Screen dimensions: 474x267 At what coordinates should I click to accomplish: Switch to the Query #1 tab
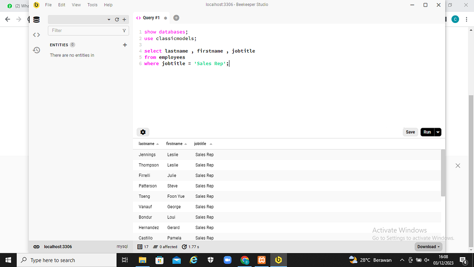[x=152, y=17]
